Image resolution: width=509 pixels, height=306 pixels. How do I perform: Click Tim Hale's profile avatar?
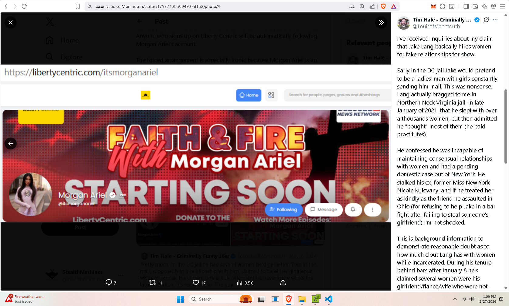tap(404, 23)
